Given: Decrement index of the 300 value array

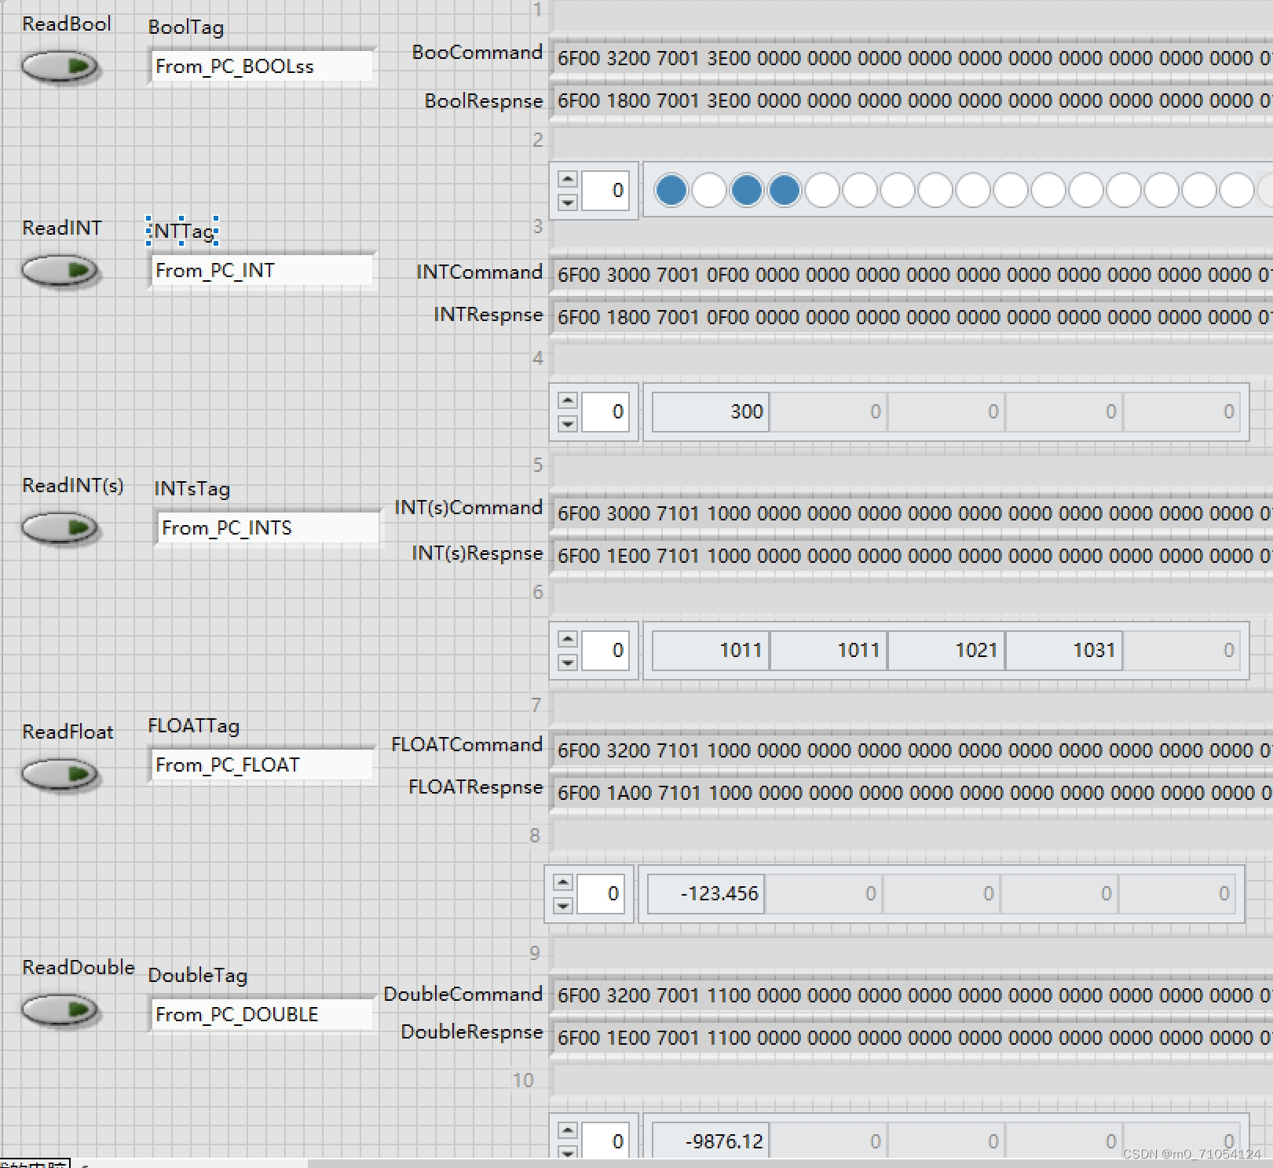Looking at the screenshot, I should click(568, 425).
